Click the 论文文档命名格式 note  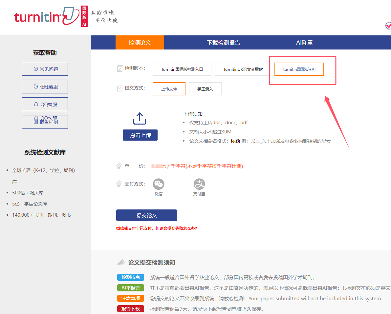pyautogui.click(x=260, y=141)
